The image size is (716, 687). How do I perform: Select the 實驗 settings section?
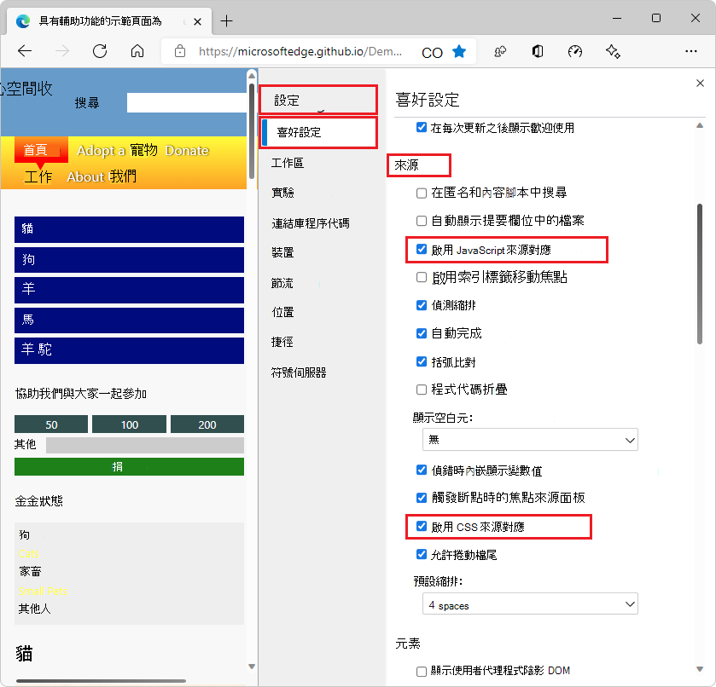(282, 193)
